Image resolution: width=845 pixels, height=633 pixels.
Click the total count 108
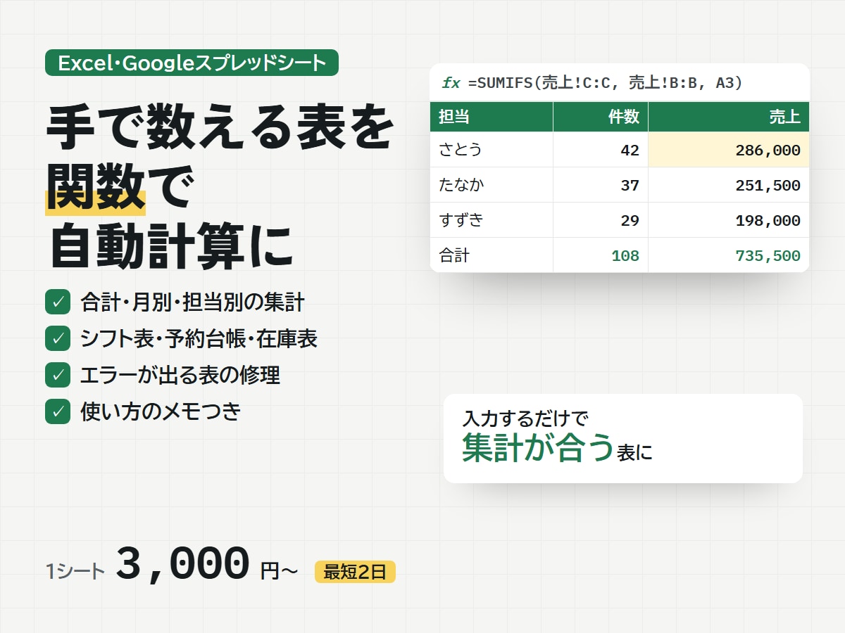coord(601,255)
